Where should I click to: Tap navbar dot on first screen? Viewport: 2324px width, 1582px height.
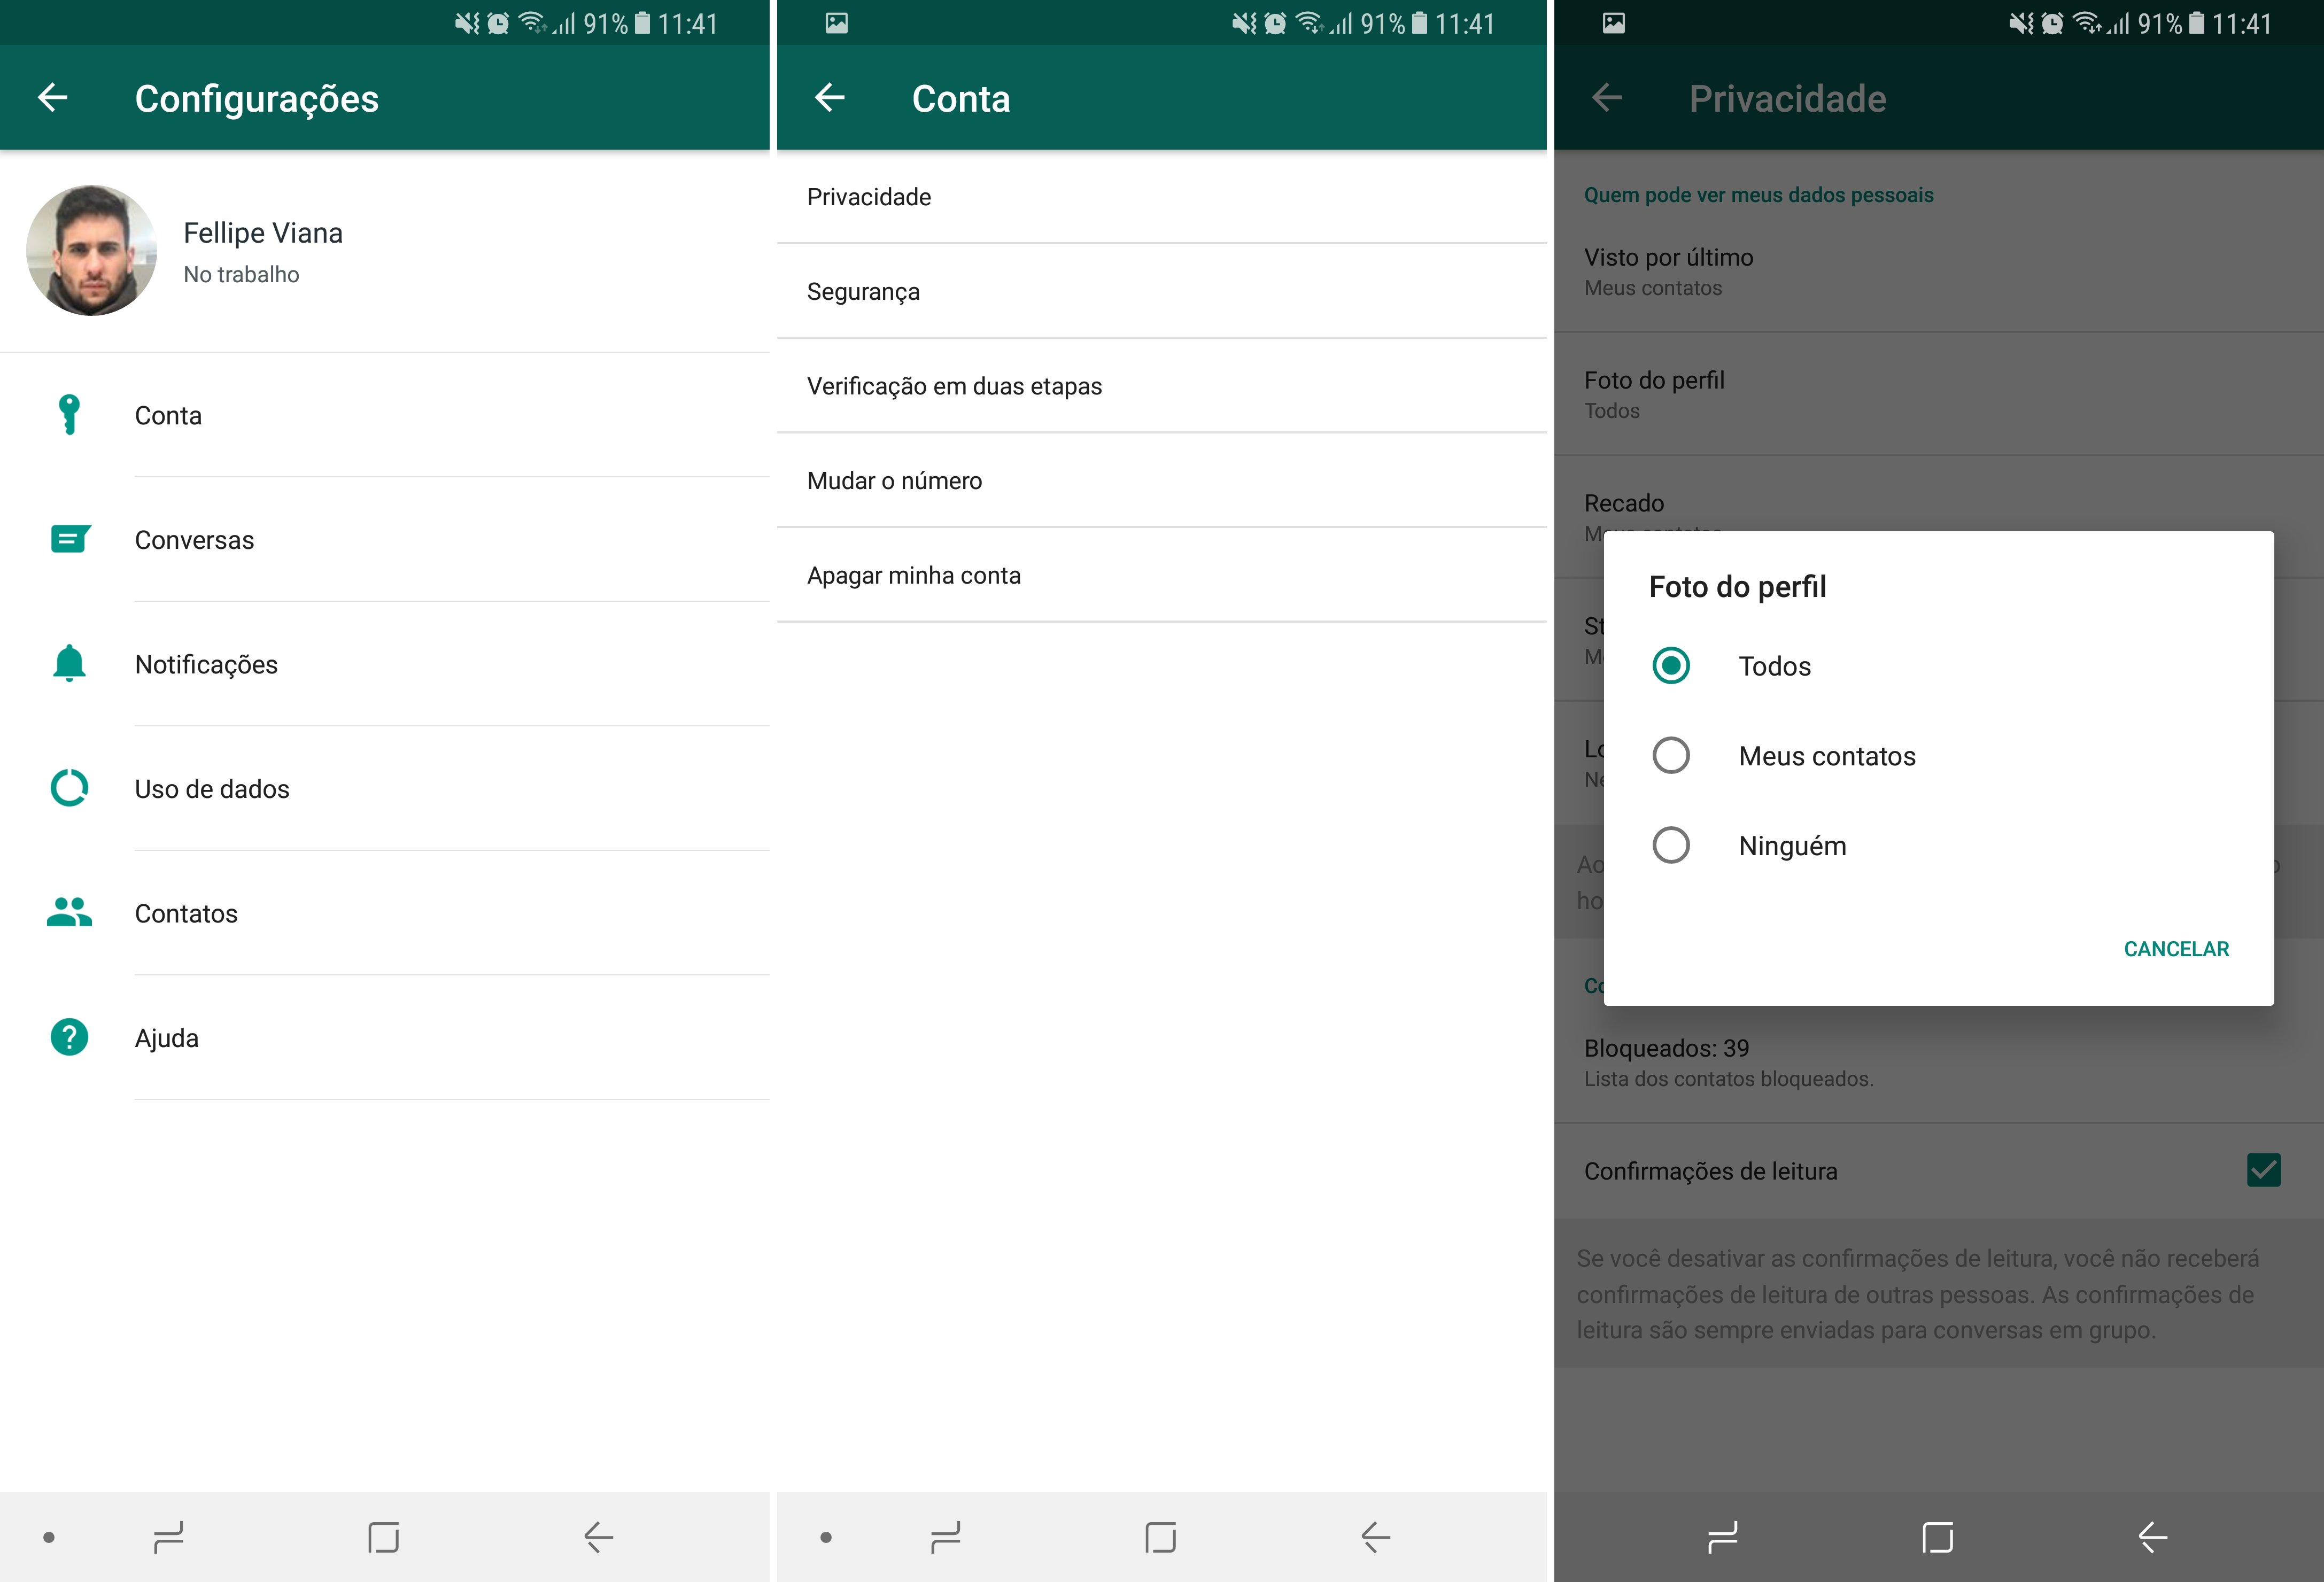[x=48, y=1537]
